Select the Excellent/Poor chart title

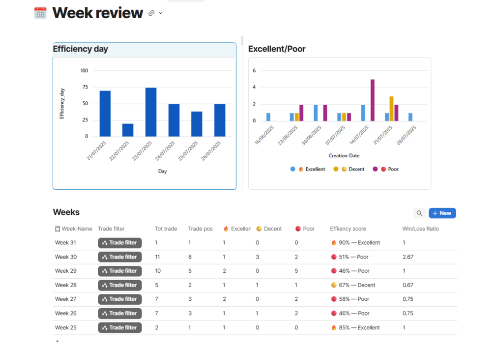(277, 49)
